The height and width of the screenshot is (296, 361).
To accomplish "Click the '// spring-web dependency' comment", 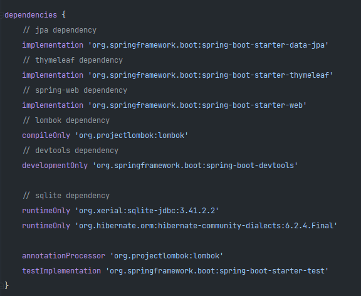I will click(x=75, y=90).
